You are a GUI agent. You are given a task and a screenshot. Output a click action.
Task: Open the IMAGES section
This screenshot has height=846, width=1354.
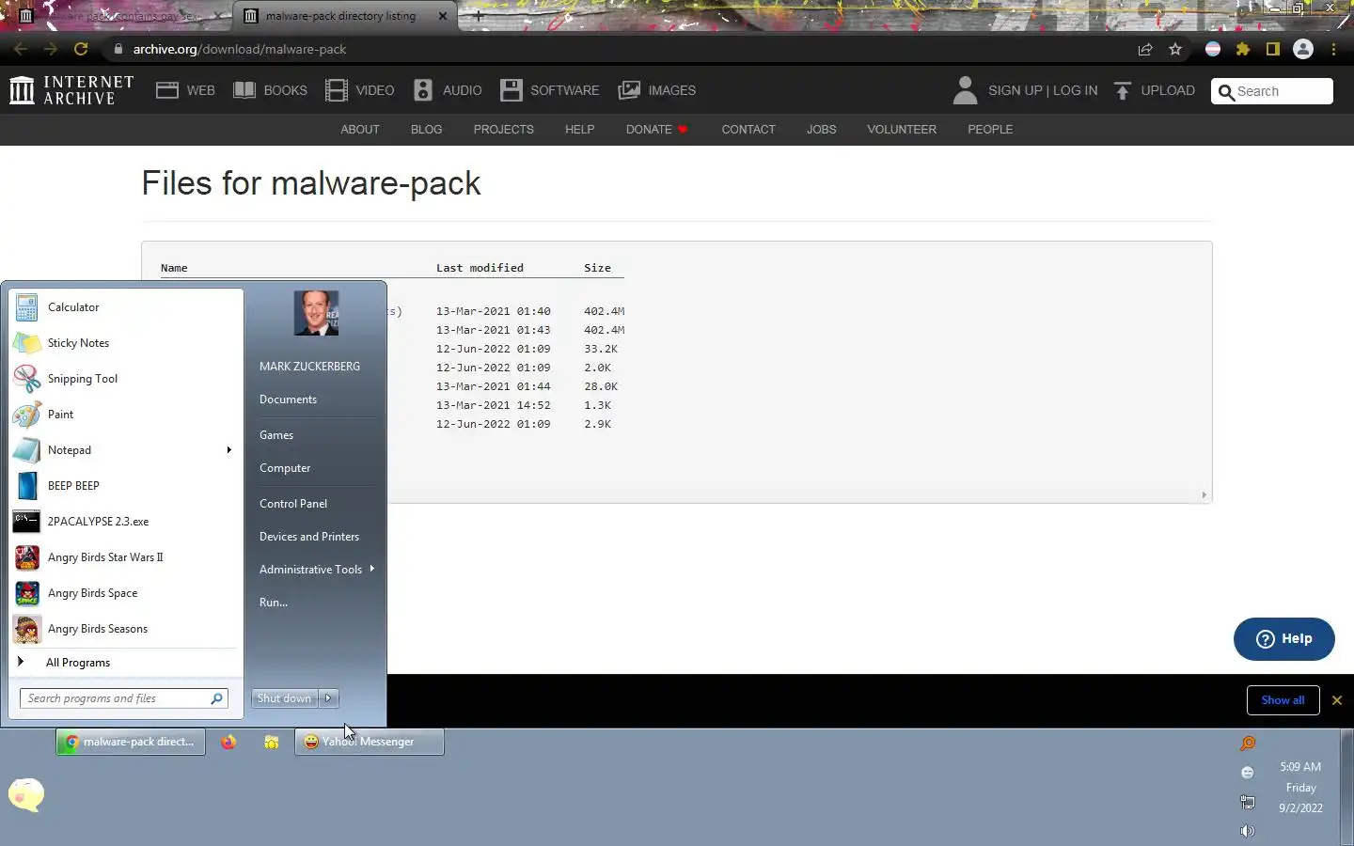[656, 90]
